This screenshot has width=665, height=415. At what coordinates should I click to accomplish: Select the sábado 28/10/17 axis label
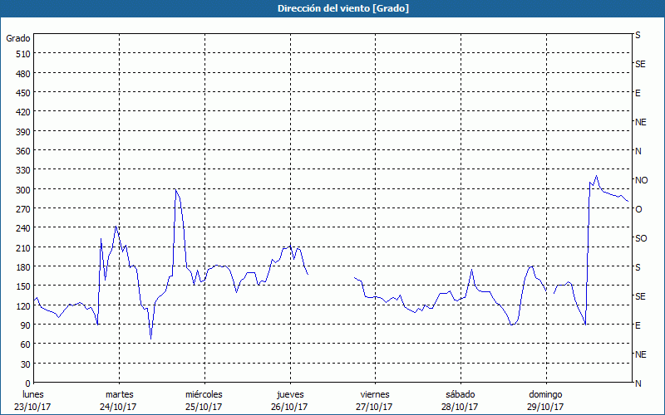click(x=460, y=400)
